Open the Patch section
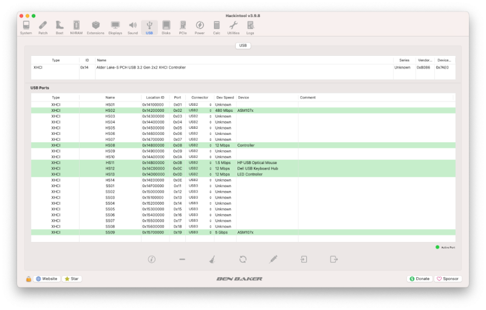The width and height of the screenshot is (486, 310). click(43, 27)
